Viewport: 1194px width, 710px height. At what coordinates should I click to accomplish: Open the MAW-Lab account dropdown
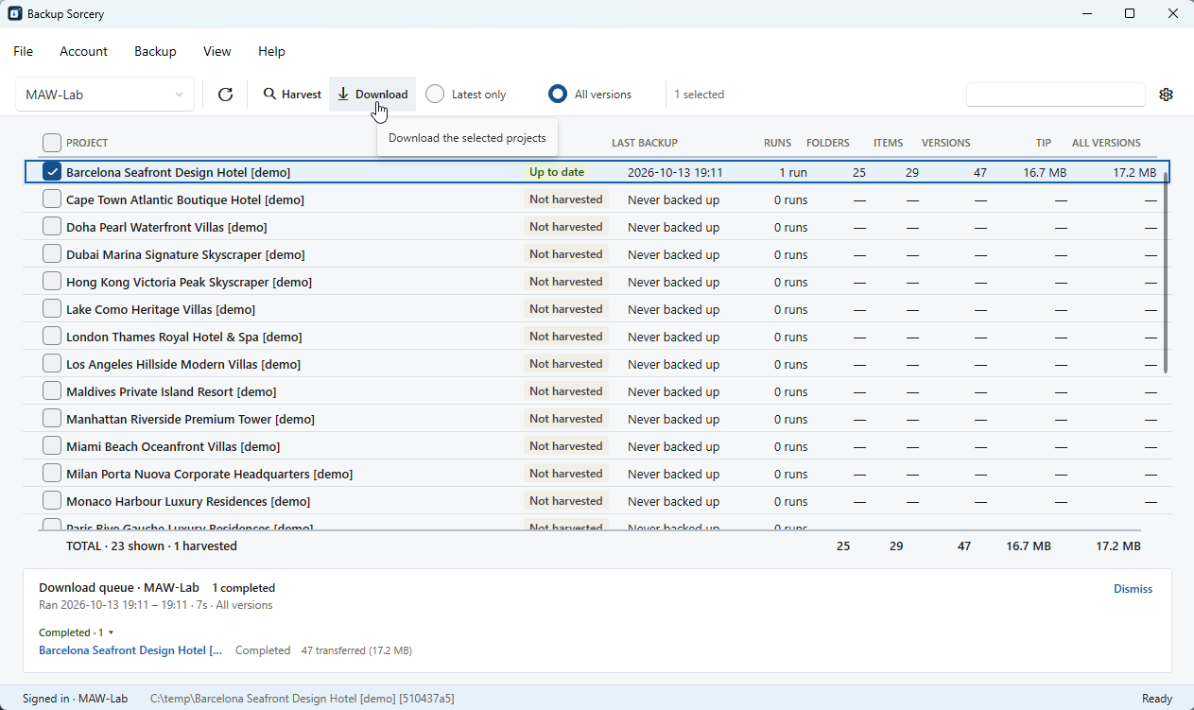pos(105,95)
